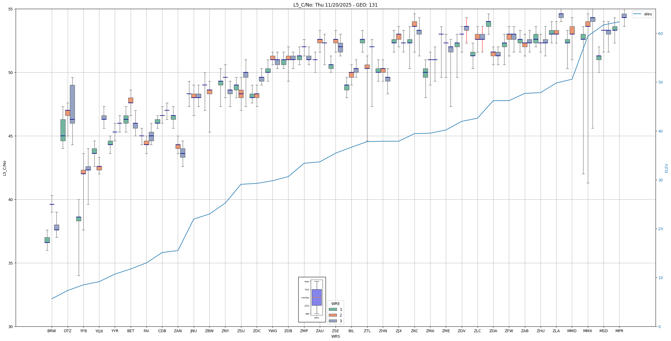Click the MPR station tick label
Screen dimensions: 671x341
pos(619,331)
